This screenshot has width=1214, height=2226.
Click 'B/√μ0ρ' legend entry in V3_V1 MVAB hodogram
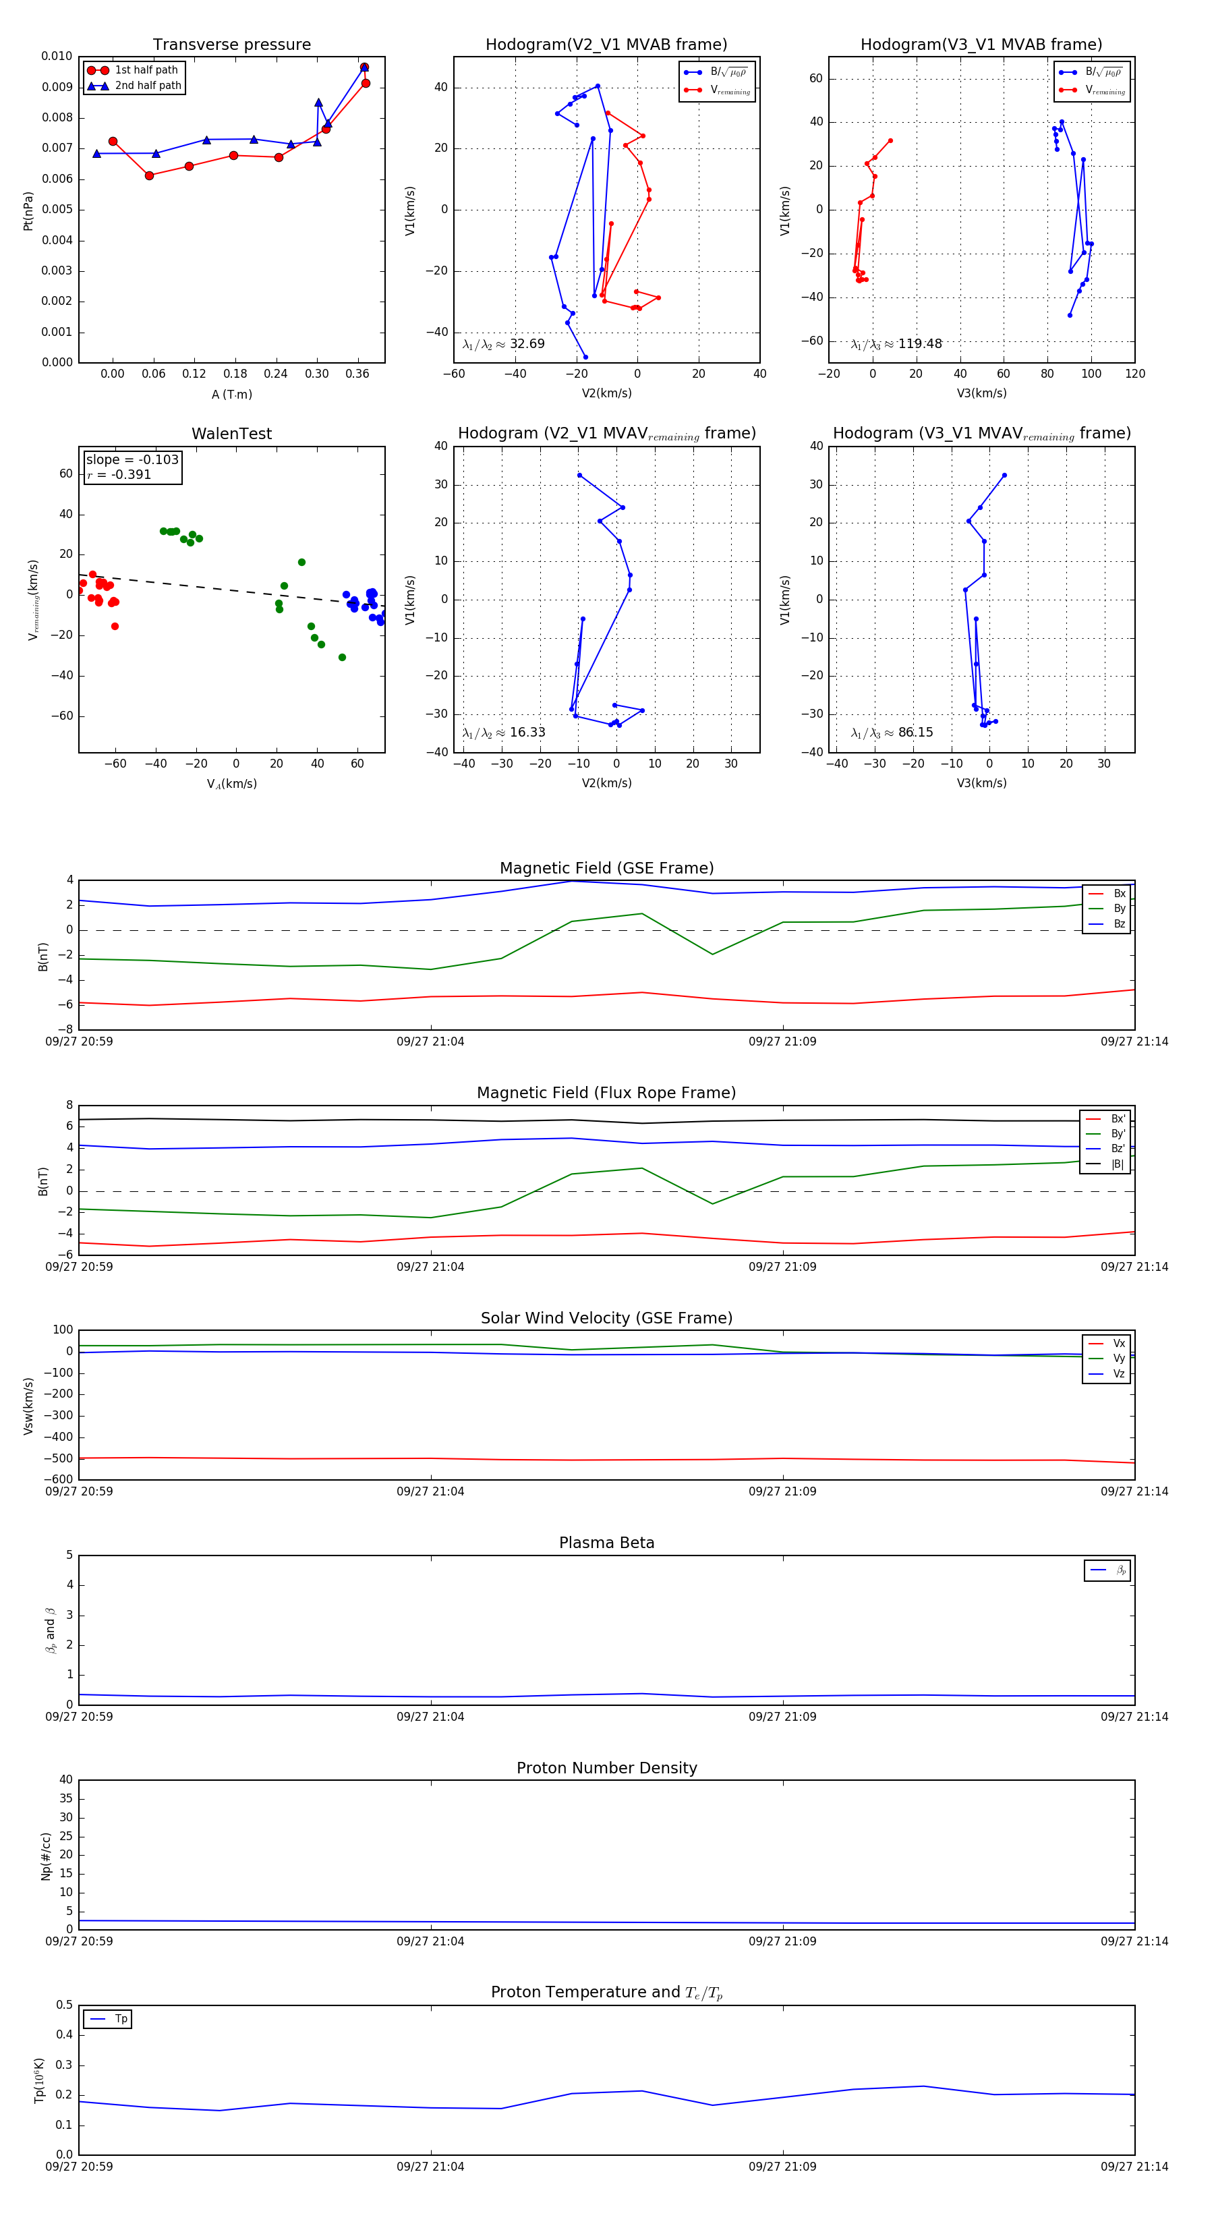point(1092,73)
